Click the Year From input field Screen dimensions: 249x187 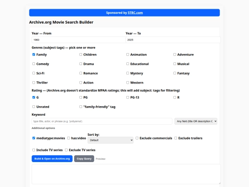(78, 40)
